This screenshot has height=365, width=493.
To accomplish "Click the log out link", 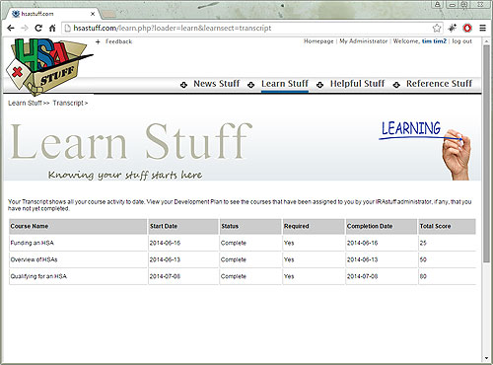I will pyautogui.click(x=461, y=41).
